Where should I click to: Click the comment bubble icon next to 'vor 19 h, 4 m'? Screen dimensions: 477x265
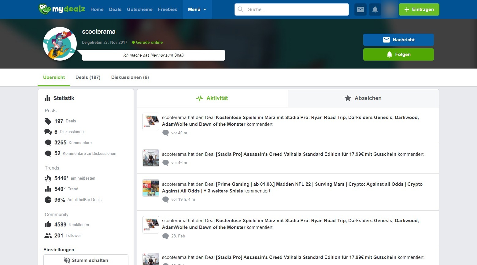point(165,200)
